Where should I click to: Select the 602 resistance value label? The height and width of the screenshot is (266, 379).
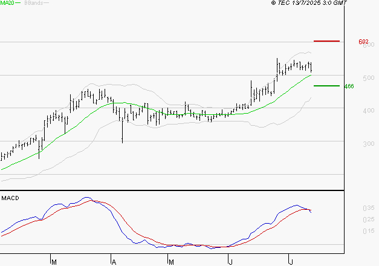tap(363, 42)
